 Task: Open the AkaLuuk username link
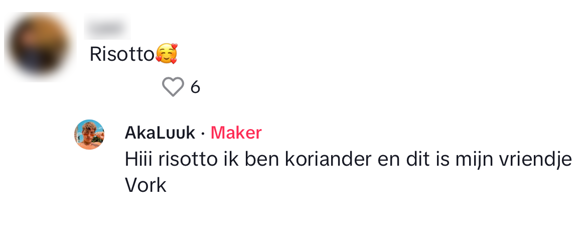160,133
